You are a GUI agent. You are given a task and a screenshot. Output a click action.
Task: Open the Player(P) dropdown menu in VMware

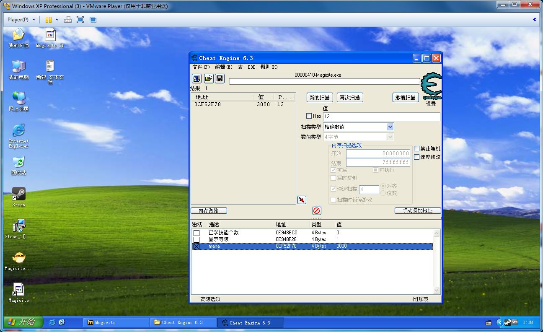coord(22,20)
